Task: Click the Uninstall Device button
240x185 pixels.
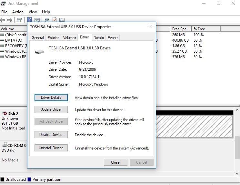Action: click(51, 148)
